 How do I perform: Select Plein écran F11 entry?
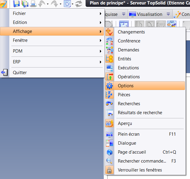click(x=145, y=134)
